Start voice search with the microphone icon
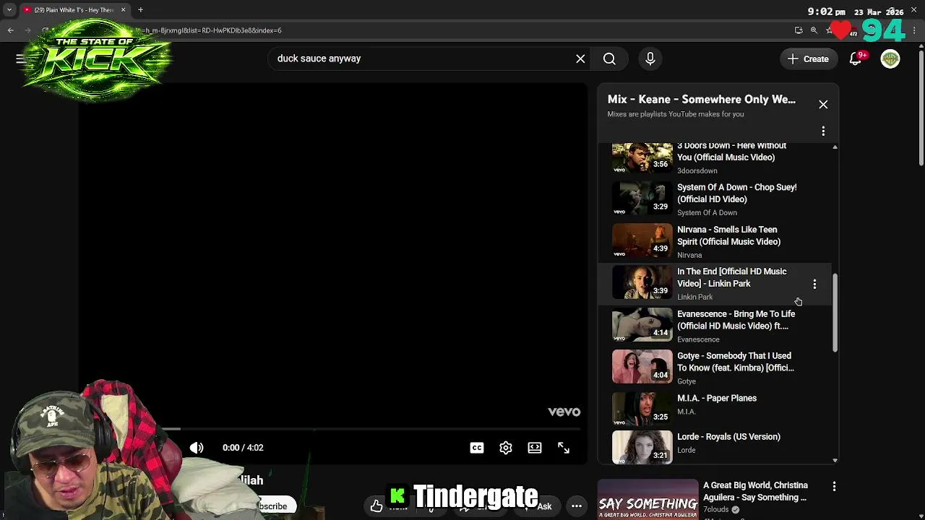This screenshot has height=520, width=925. (x=650, y=58)
